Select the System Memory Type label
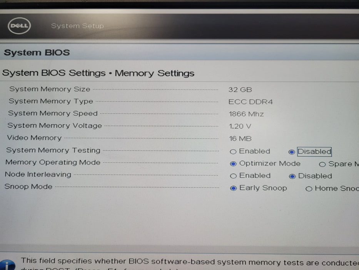The image size is (359, 270). click(51, 101)
